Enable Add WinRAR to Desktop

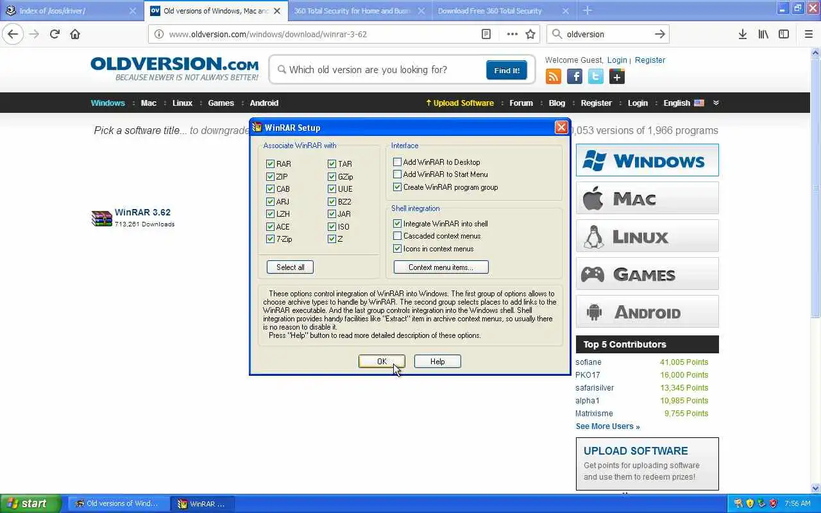397,162
